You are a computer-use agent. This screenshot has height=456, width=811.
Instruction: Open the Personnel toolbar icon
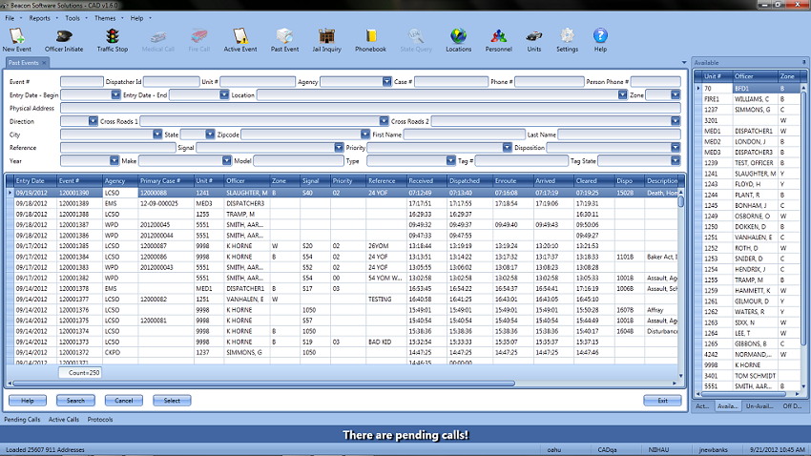pos(498,38)
